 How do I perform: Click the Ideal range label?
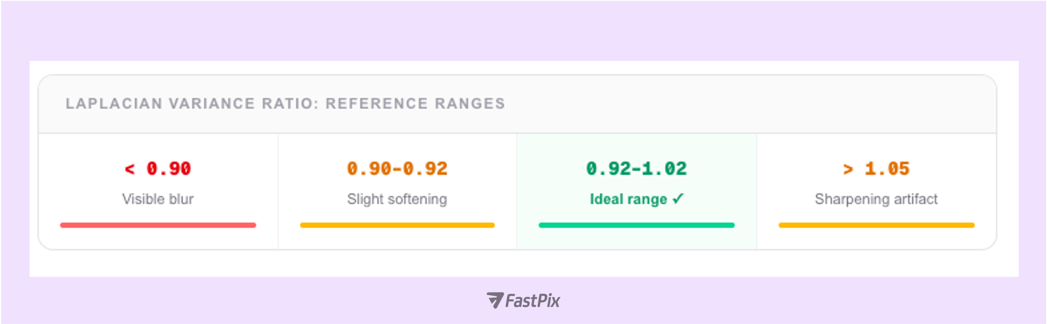tap(628, 199)
